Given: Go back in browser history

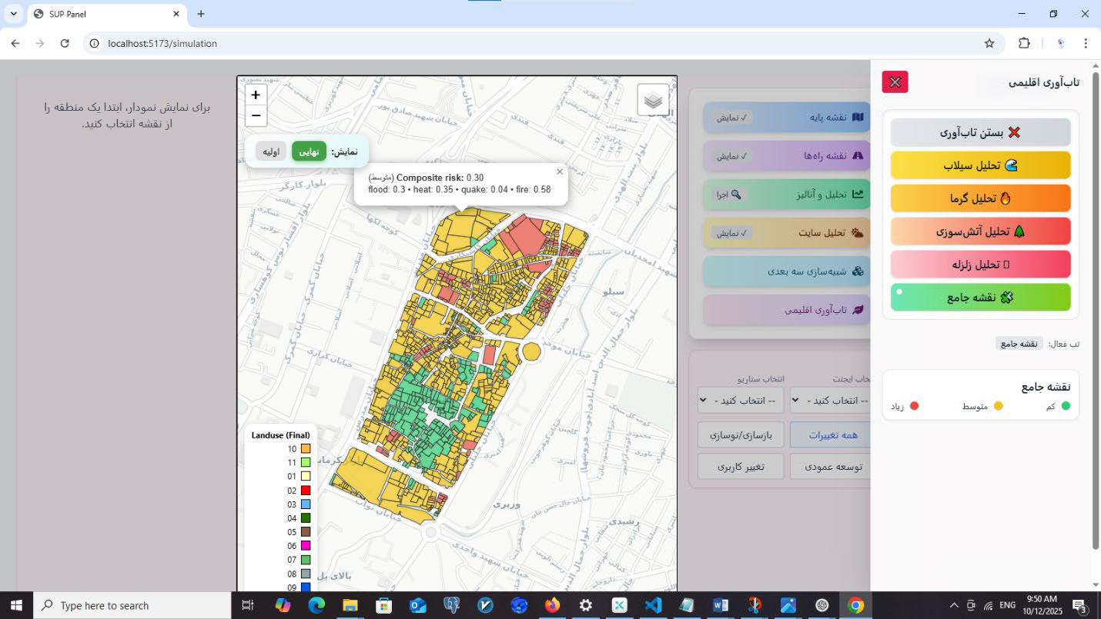Looking at the screenshot, I should click(15, 44).
